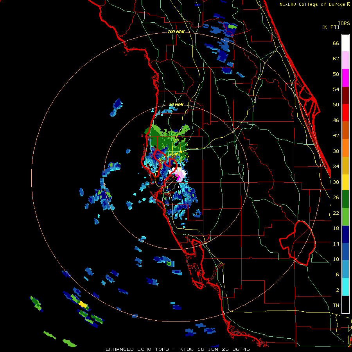Click the 10 legend value label
This screenshot has width=352, height=352.
336,259
